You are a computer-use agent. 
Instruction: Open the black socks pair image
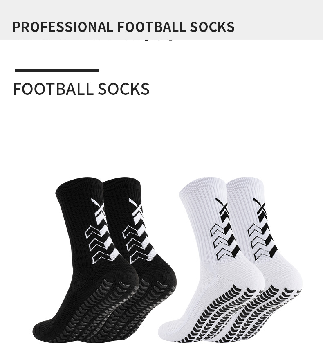pos(104,259)
